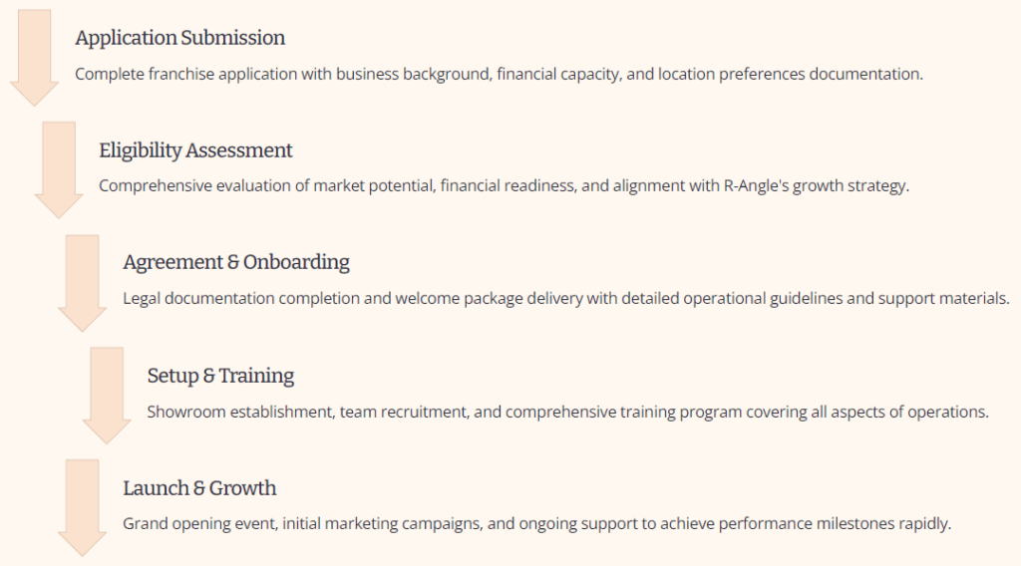Click the Setup & Training arrow icon

pyautogui.click(x=107, y=395)
